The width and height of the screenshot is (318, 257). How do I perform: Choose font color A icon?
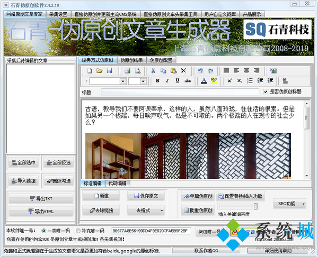pyautogui.click(x=204, y=81)
